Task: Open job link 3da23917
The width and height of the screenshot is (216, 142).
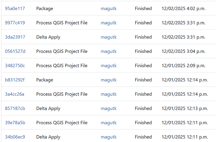Action: 15,37
